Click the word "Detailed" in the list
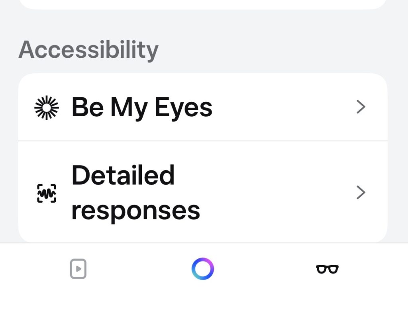Image resolution: width=408 pixels, height=330 pixels. [x=123, y=175]
